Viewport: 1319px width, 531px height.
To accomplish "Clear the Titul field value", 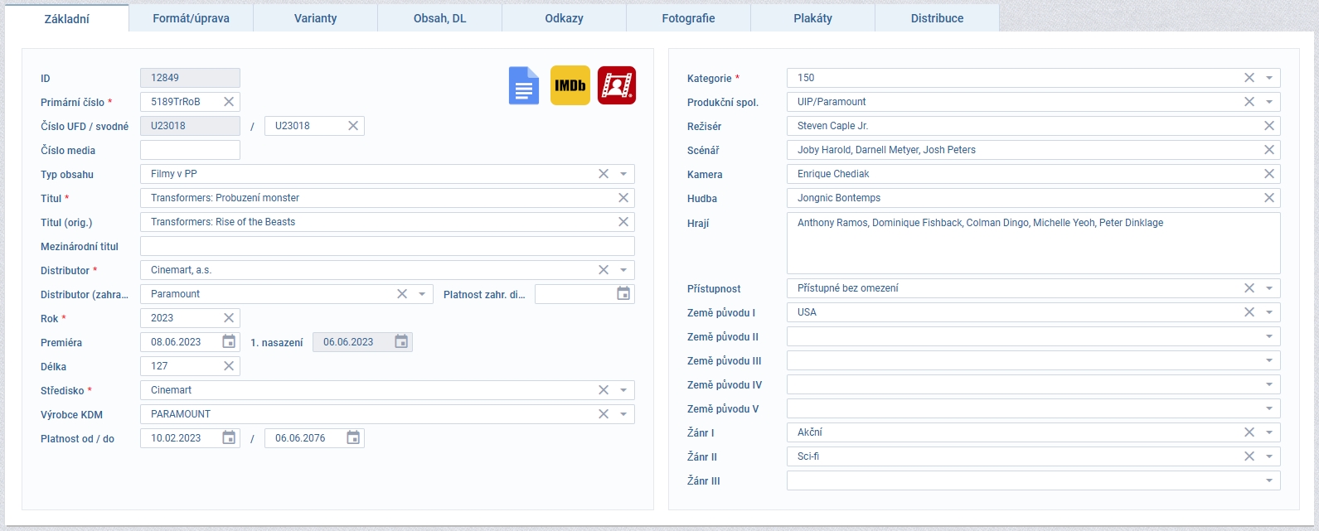I will pos(623,198).
